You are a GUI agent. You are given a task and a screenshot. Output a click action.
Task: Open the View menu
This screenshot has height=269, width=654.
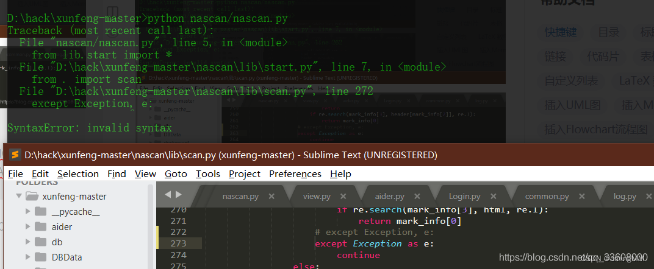click(145, 174)
